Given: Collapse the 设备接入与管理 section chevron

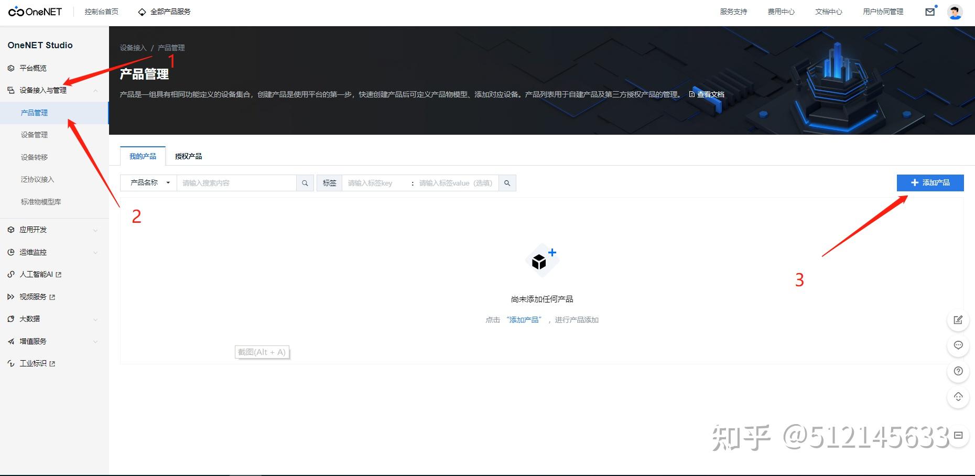Looking at the screenshot, I should pyautogui.click(x=95, y=91).
